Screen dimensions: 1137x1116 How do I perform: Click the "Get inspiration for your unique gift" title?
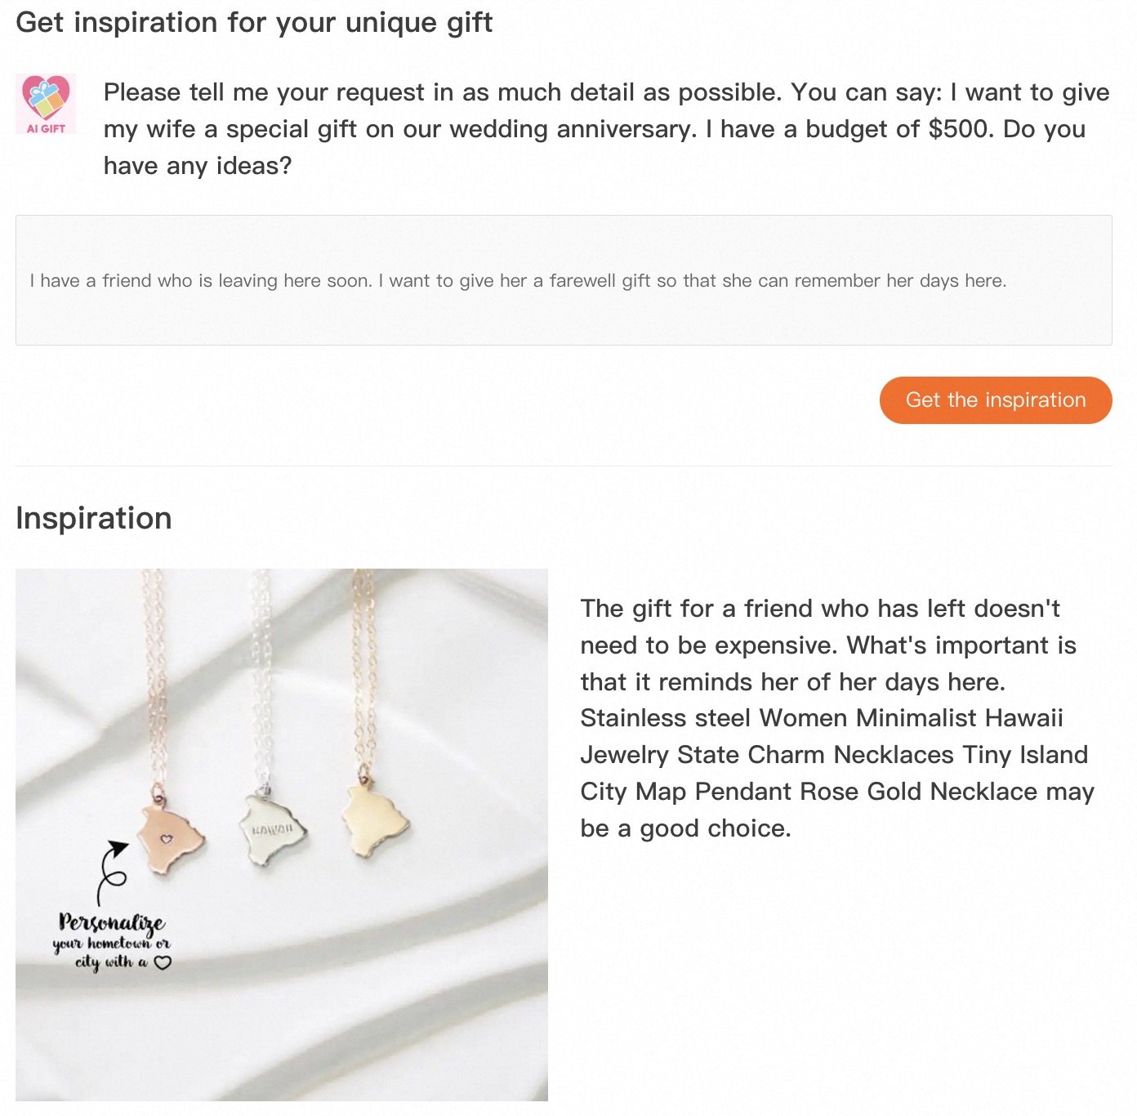coord(254,22)
